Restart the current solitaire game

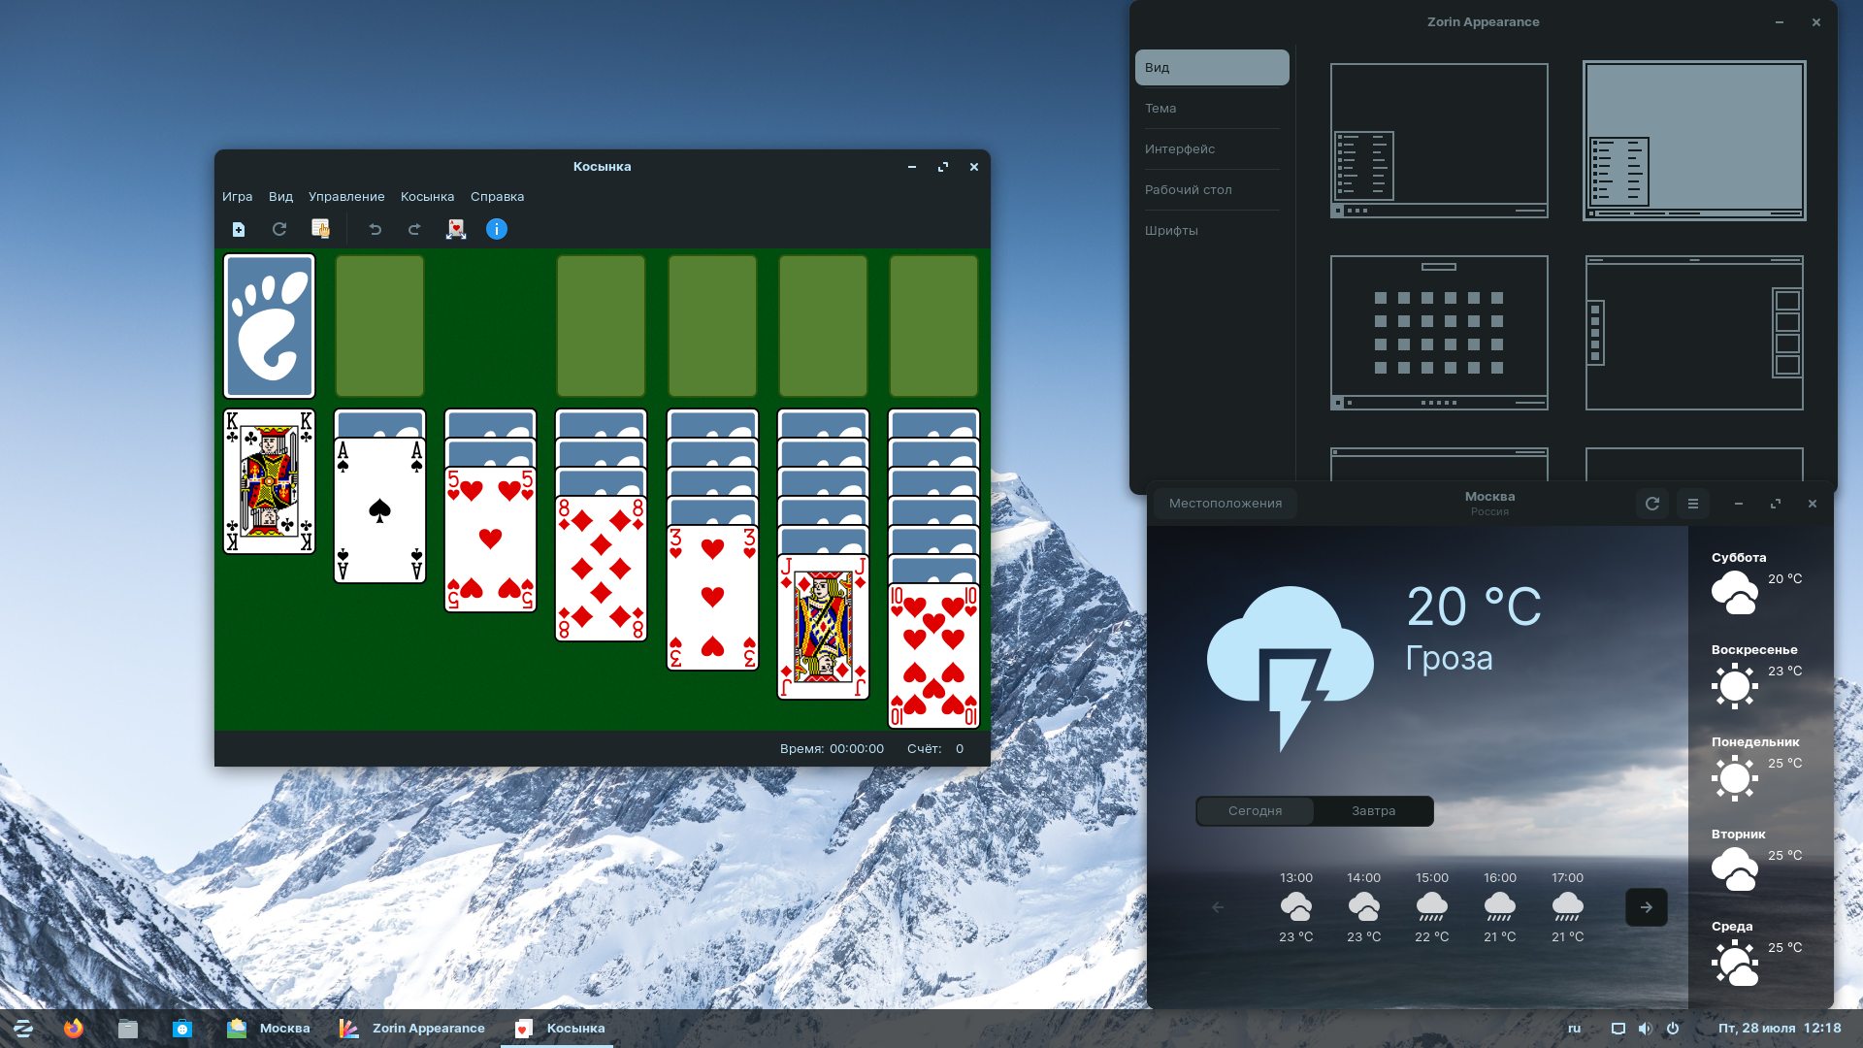[279, 229]
